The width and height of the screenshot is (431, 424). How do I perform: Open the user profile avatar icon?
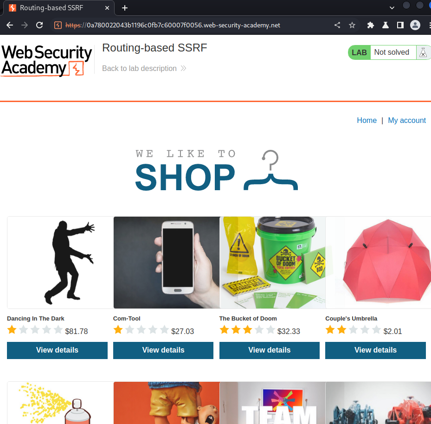[x=415, y=25]
